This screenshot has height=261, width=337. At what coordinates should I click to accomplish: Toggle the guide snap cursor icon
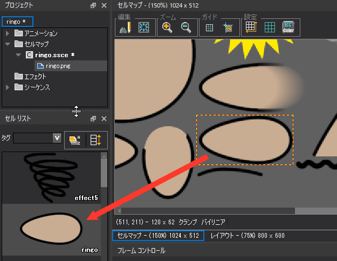(228, 28)
